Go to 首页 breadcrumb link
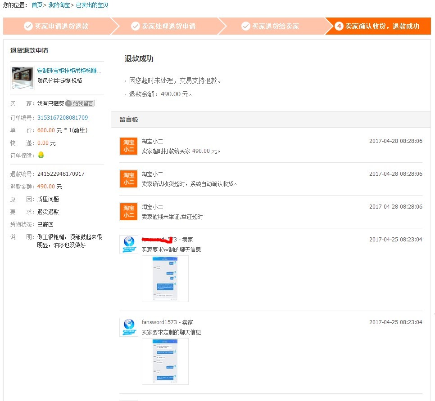 pos(37,5)
